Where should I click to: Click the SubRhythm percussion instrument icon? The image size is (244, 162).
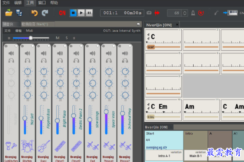pos(11,146)
